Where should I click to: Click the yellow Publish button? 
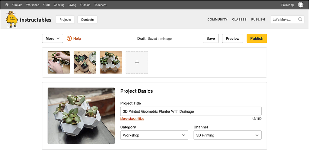(x=257, y=38)
